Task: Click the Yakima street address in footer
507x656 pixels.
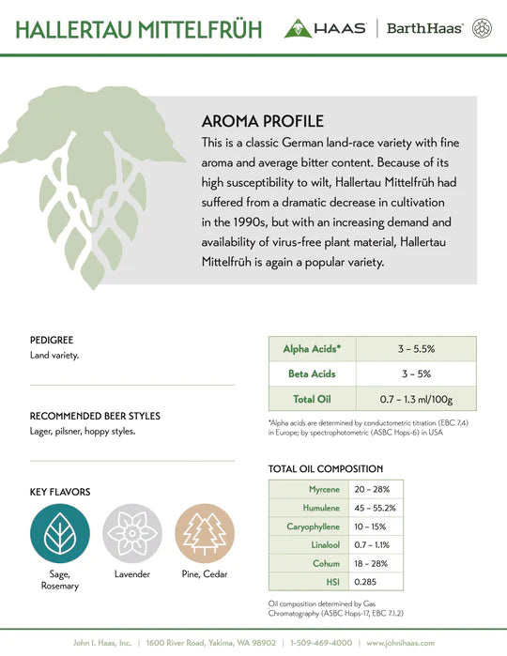Action: click(x=211, y=643)
